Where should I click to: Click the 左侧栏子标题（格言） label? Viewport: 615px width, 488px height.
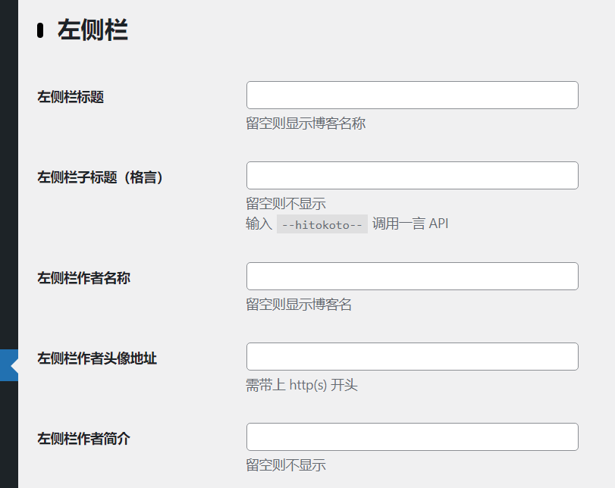pyautogui.click(x=101, y=177)
